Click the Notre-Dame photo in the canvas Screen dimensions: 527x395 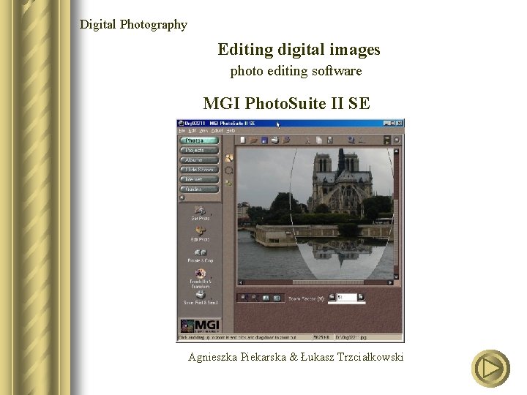[x=315, y=214]
